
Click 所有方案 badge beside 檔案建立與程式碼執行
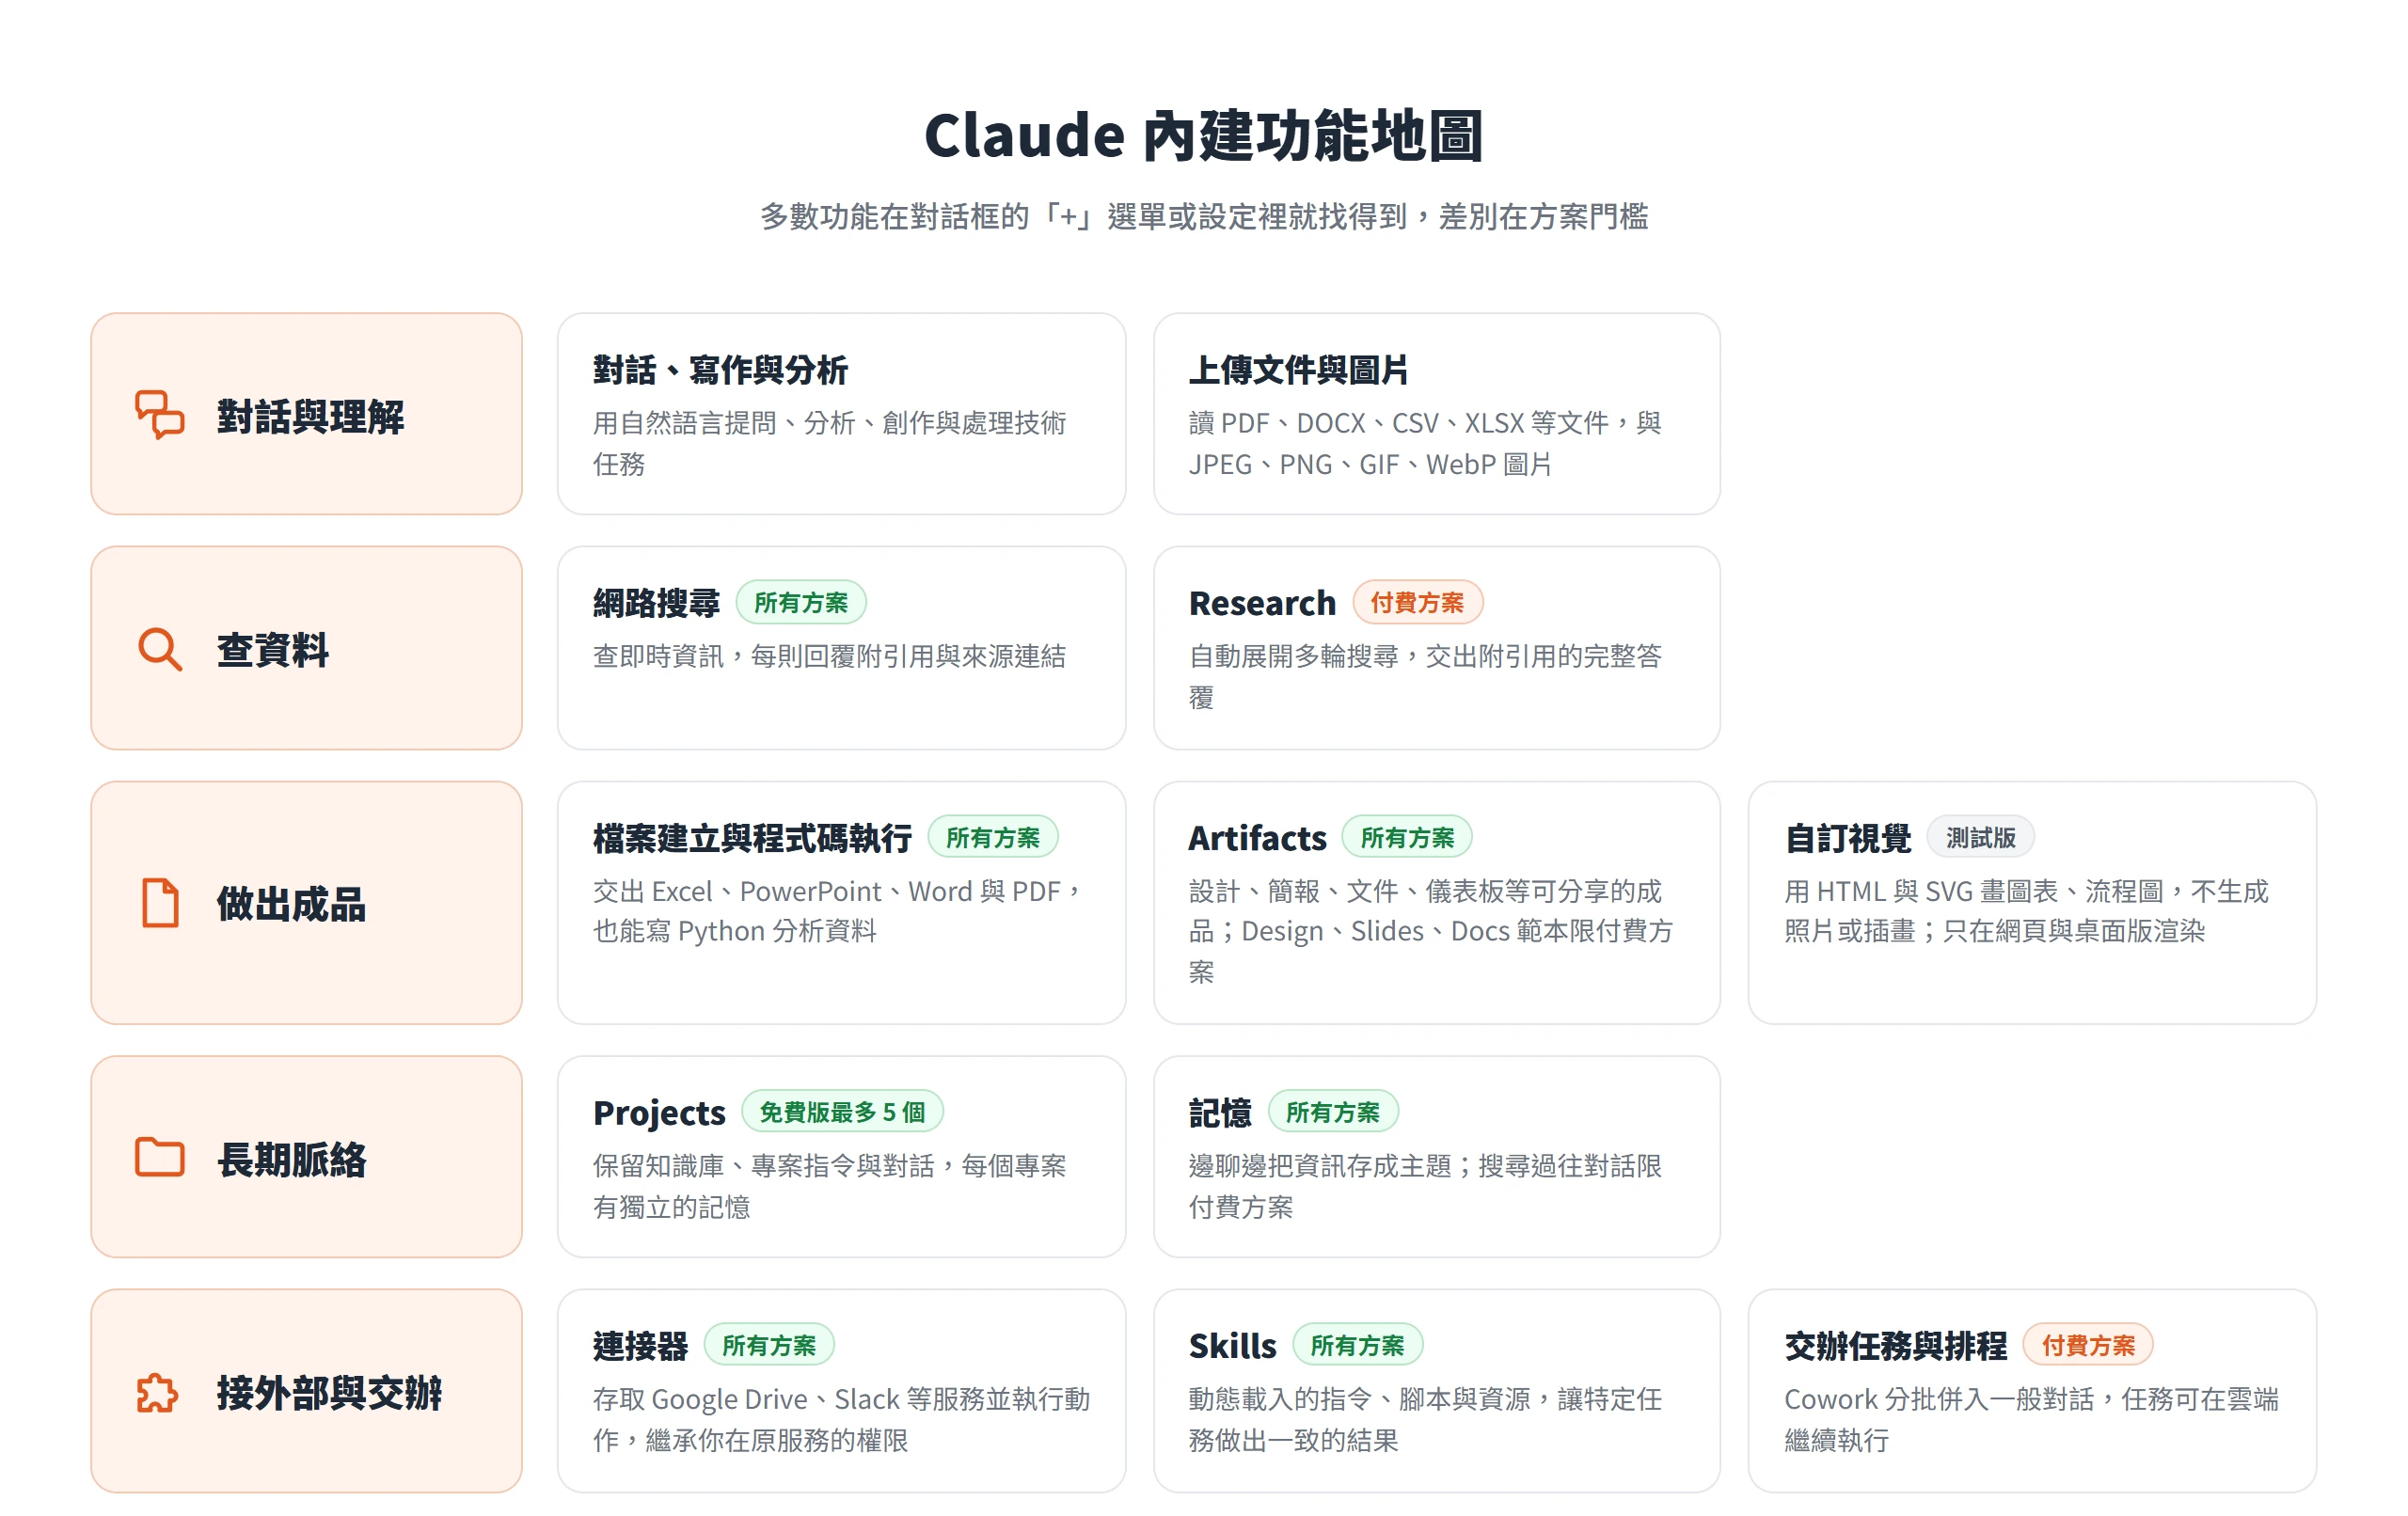(993, 838)
